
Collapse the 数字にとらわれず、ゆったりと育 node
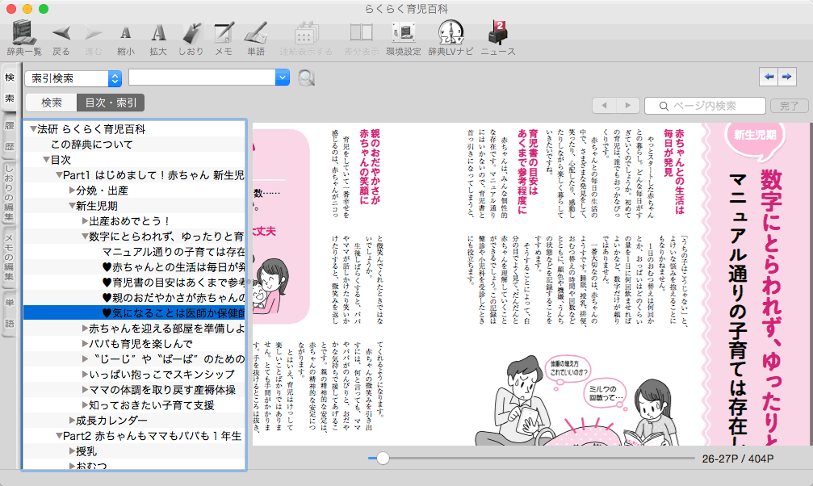click(85, 237)
